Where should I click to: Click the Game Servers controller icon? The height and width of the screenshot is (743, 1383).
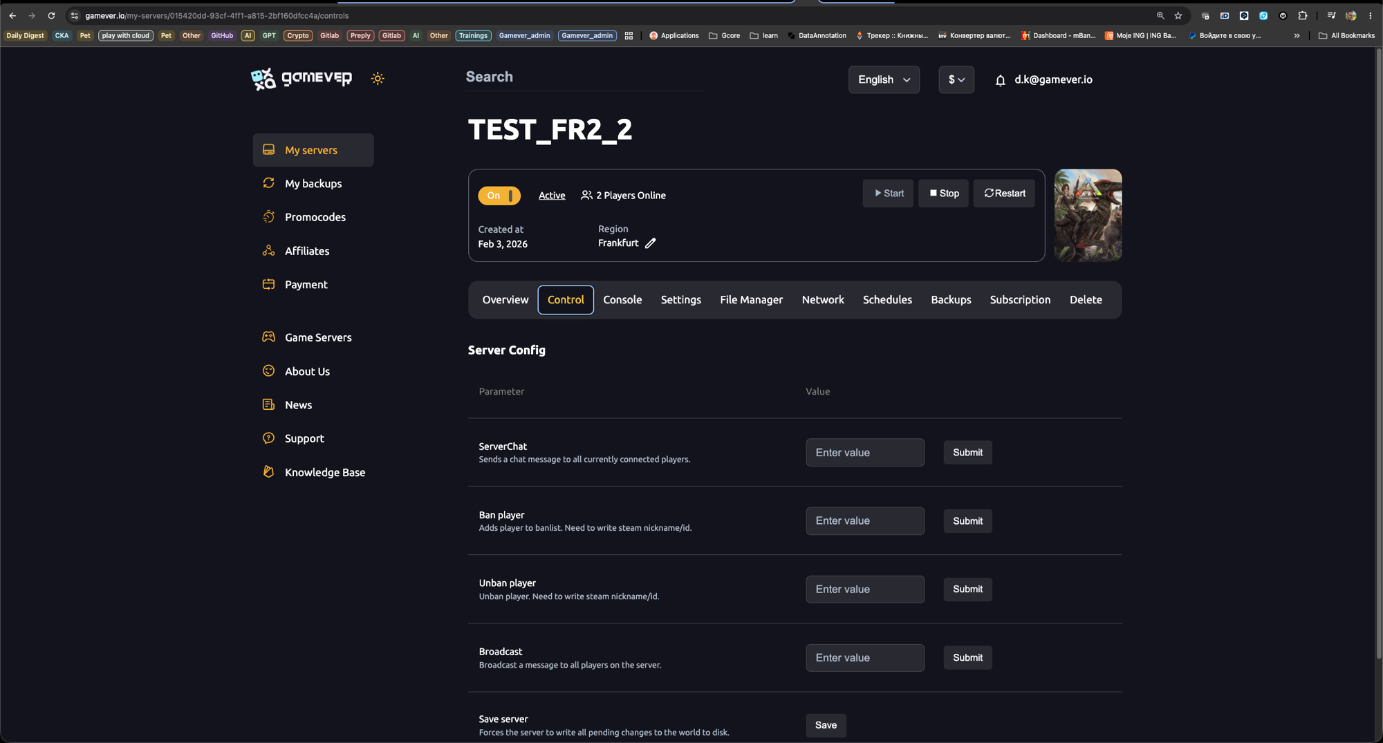(268, 337)
